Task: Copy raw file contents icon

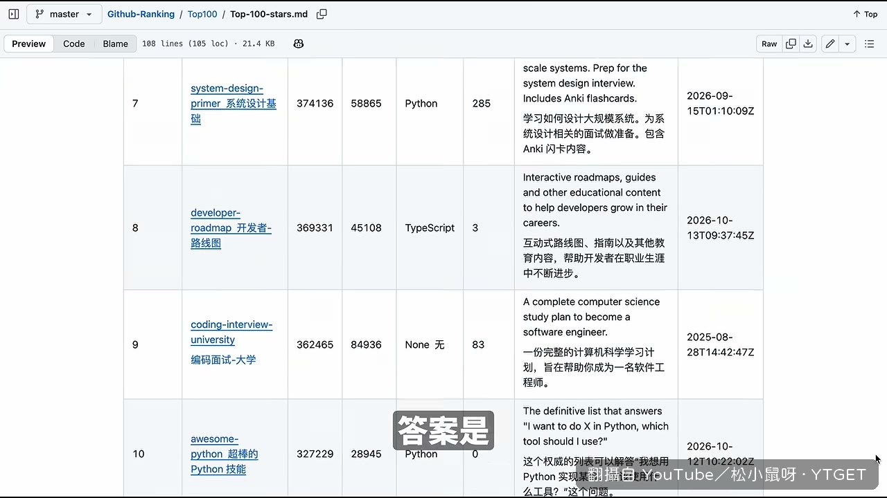Action: (791, 44)
